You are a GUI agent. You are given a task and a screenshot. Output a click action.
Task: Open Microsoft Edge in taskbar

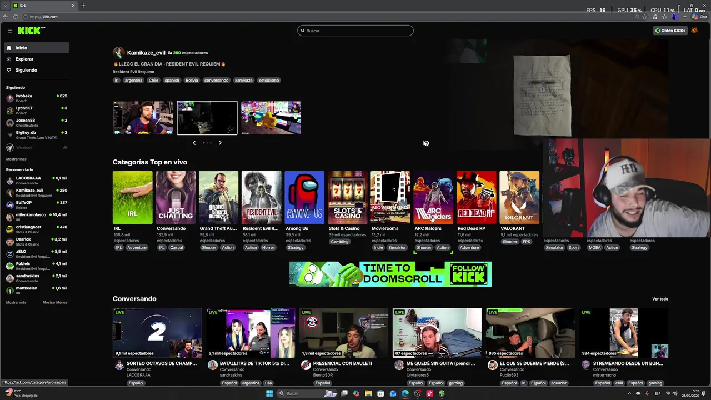click(405, 393)
